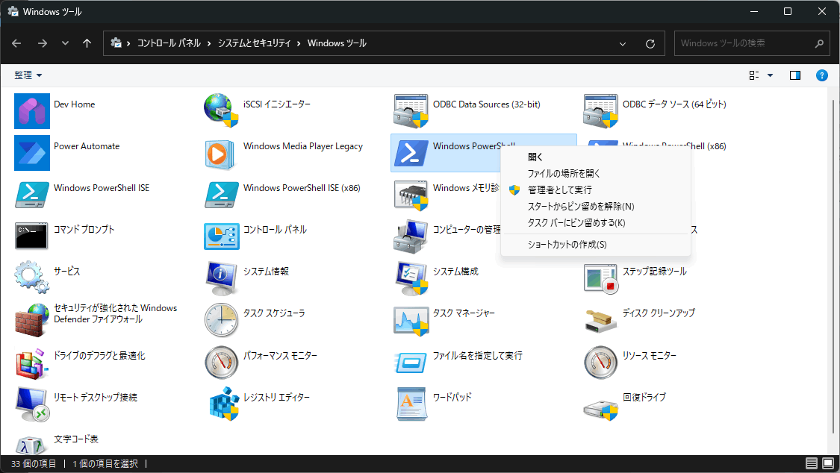
Task: Select the リモート デスクトップ接続 icon
Action: (32, 404)
